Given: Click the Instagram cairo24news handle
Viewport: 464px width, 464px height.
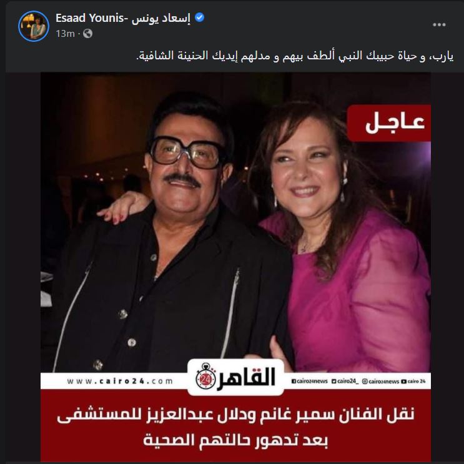Looking at the screenshot, I should pos(380,381).
